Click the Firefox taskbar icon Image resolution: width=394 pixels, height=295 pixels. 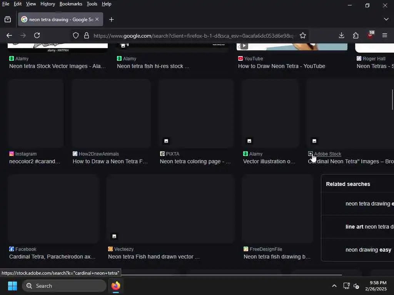click(115, 286)
